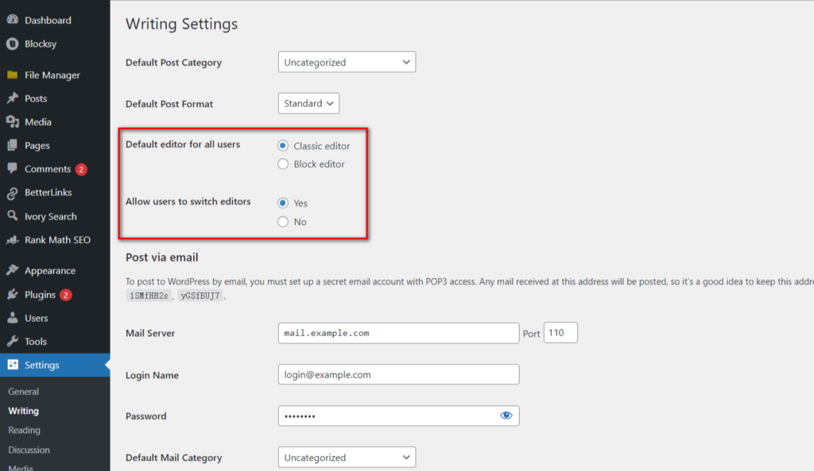
Task: Click the Classic editor label text
Action: pyautogui.click(x=322, y=146)
